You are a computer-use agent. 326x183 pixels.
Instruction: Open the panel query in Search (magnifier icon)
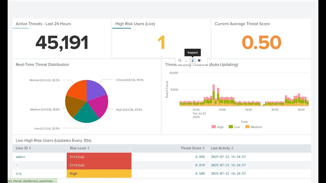pyautogui.click(x=180, y=60)
